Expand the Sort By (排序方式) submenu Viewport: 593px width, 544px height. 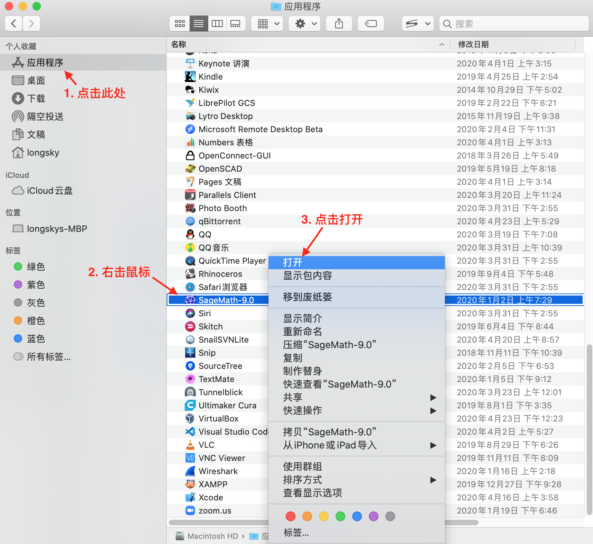pos(357,480)
